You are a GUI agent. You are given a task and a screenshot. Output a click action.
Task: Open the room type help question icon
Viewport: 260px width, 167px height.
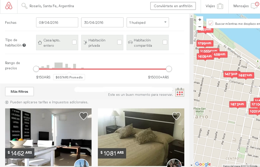[24, 45]
